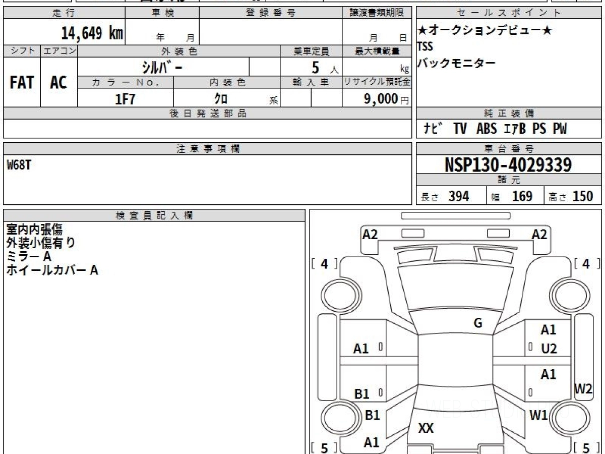Select the 諸元 heading
The height and width of the screenshot is (454, 605).
point(509,180)
